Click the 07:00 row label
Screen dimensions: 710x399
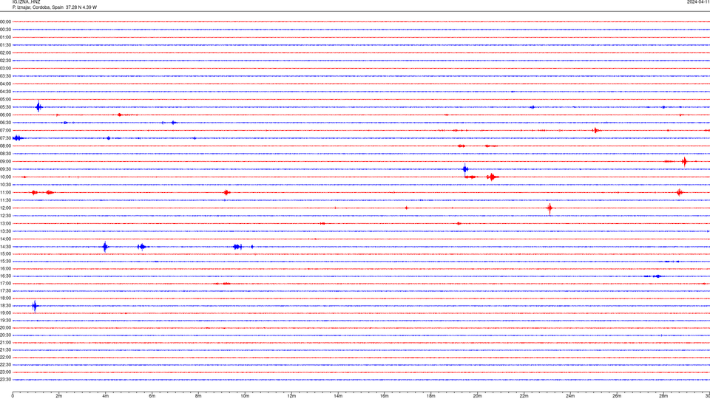(5, 130)
